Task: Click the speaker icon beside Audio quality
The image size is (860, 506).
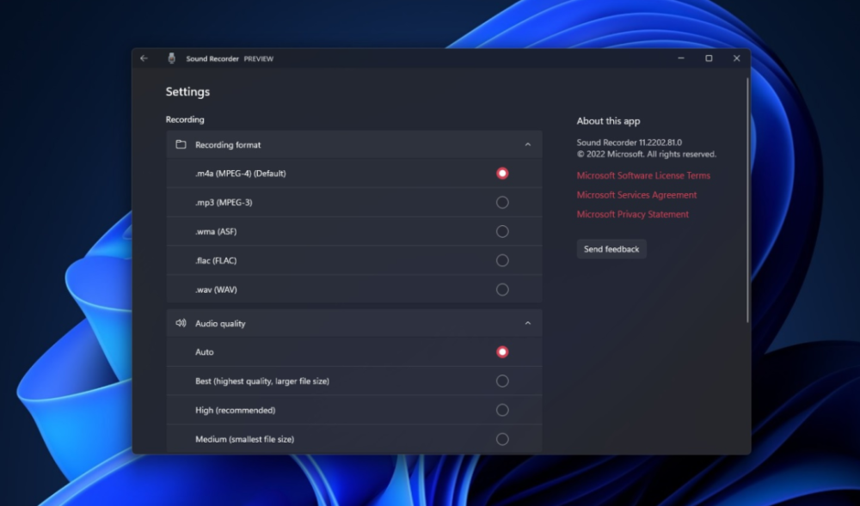Action: click(181, 323)
